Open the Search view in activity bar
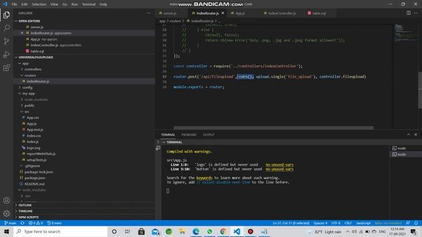This screenshot has height=237, width=422. coord(7,28)
